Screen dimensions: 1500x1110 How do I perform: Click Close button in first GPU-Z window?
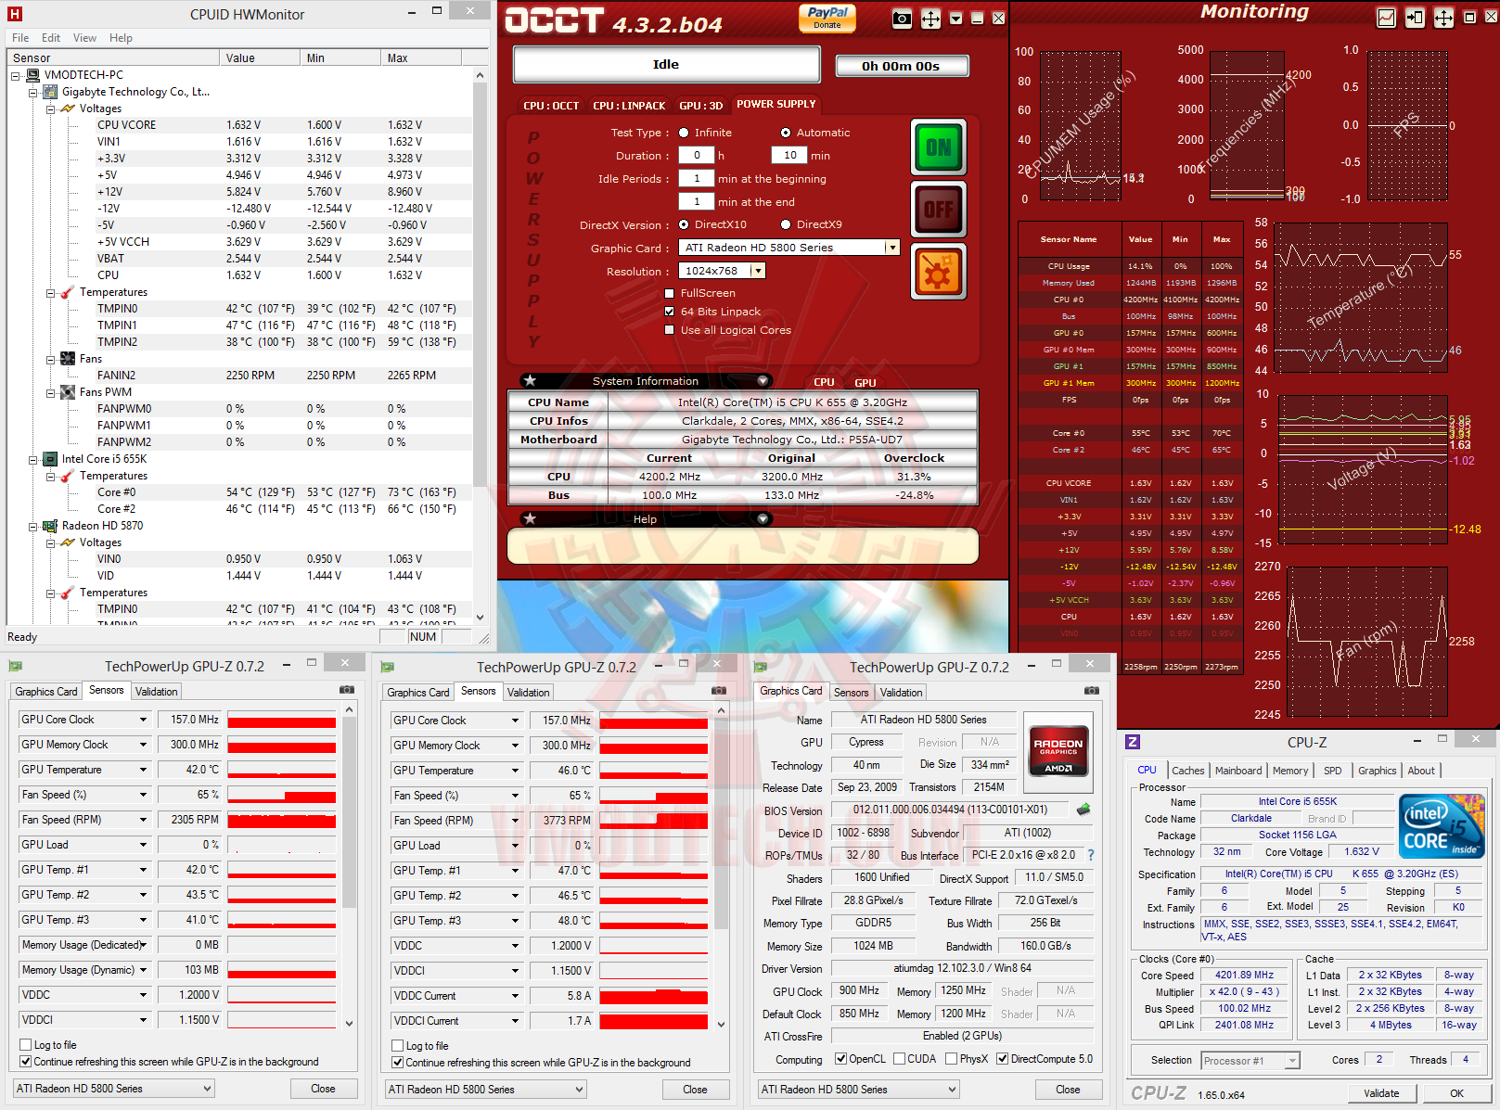[x=324, y=1089]
